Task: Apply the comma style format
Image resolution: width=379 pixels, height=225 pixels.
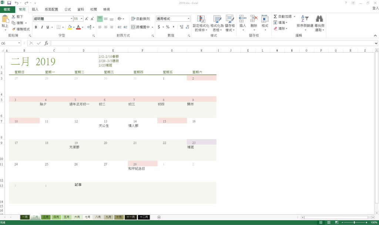Action: 174,27
